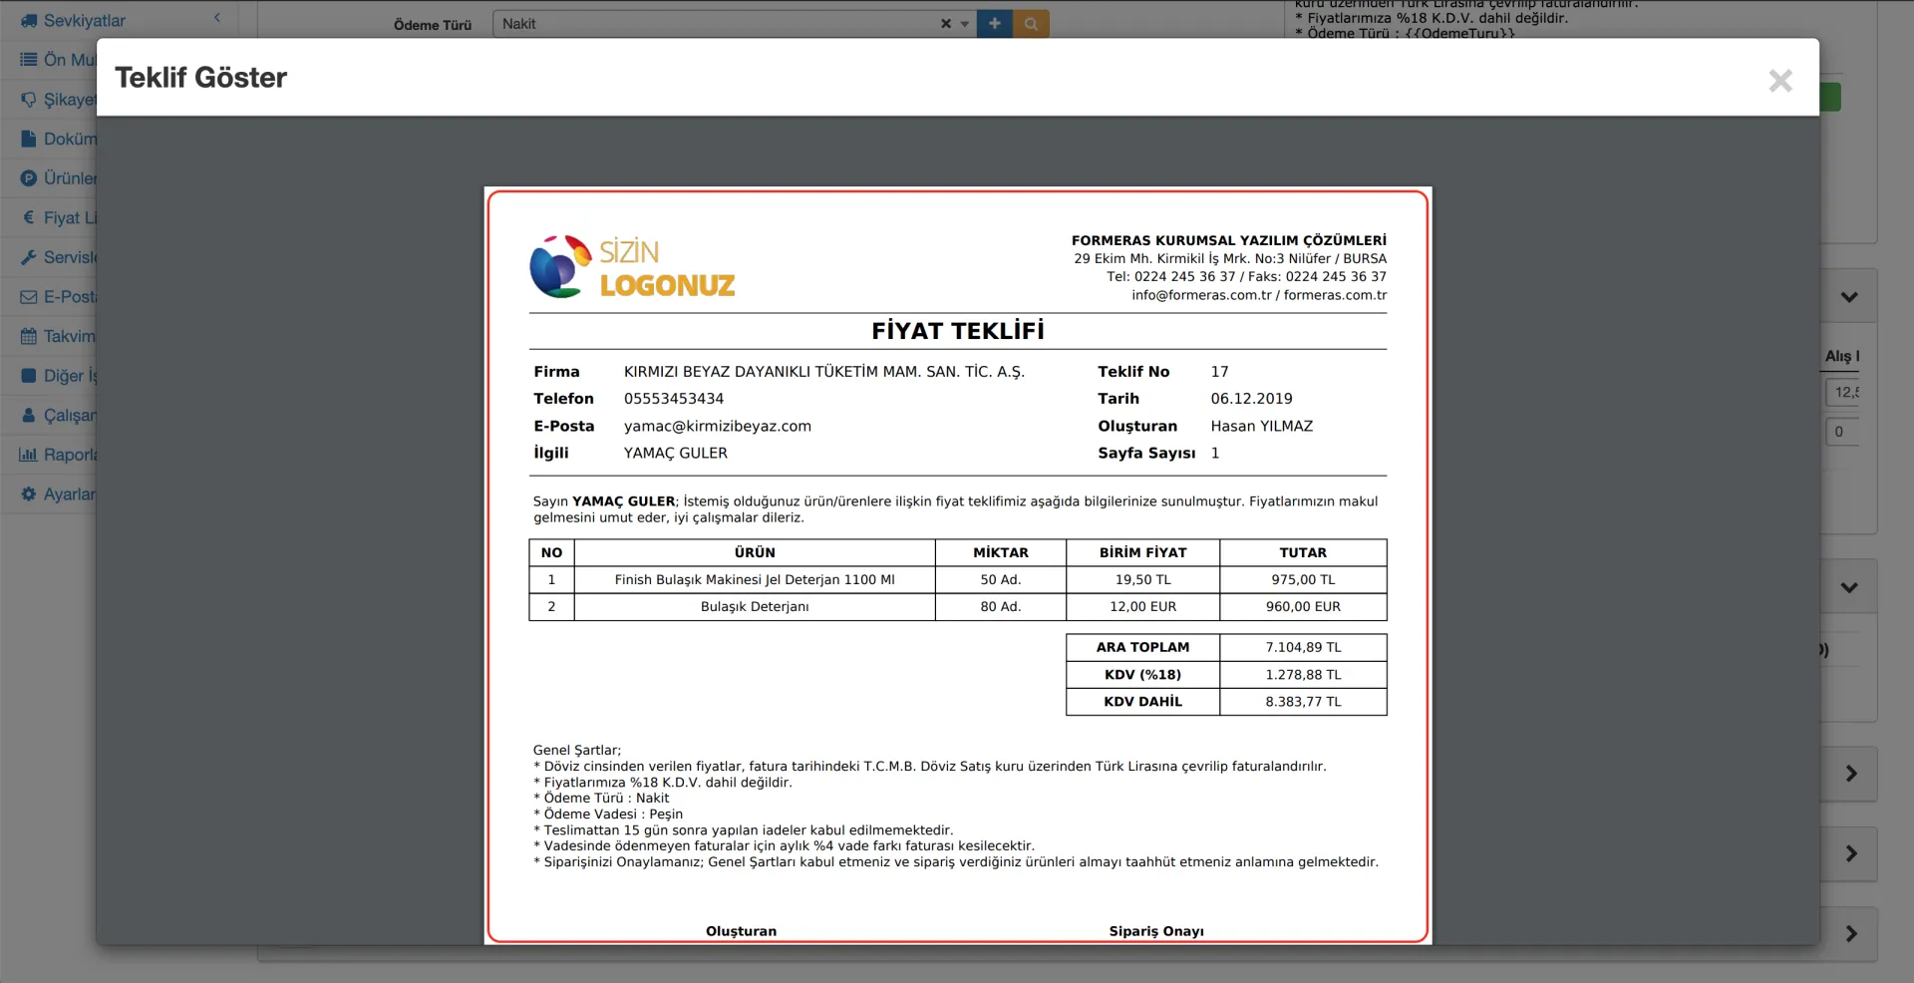The width and height of the screenshot is (1914, 983).
Task: Click the Sipariş Onayı signature label
Action: click(x=1156, y=931)
